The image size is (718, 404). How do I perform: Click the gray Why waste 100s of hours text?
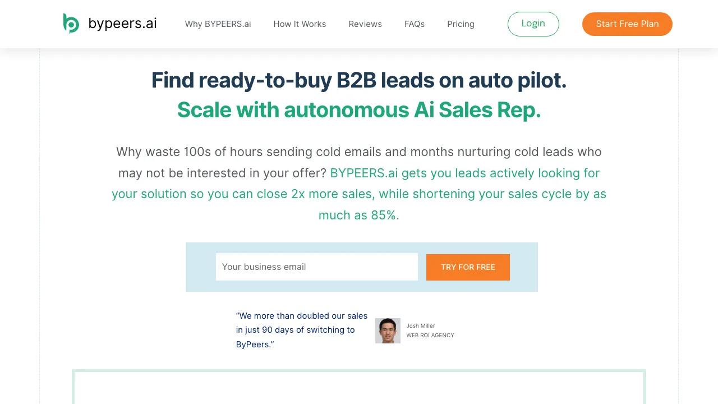[x=359, y=152]
